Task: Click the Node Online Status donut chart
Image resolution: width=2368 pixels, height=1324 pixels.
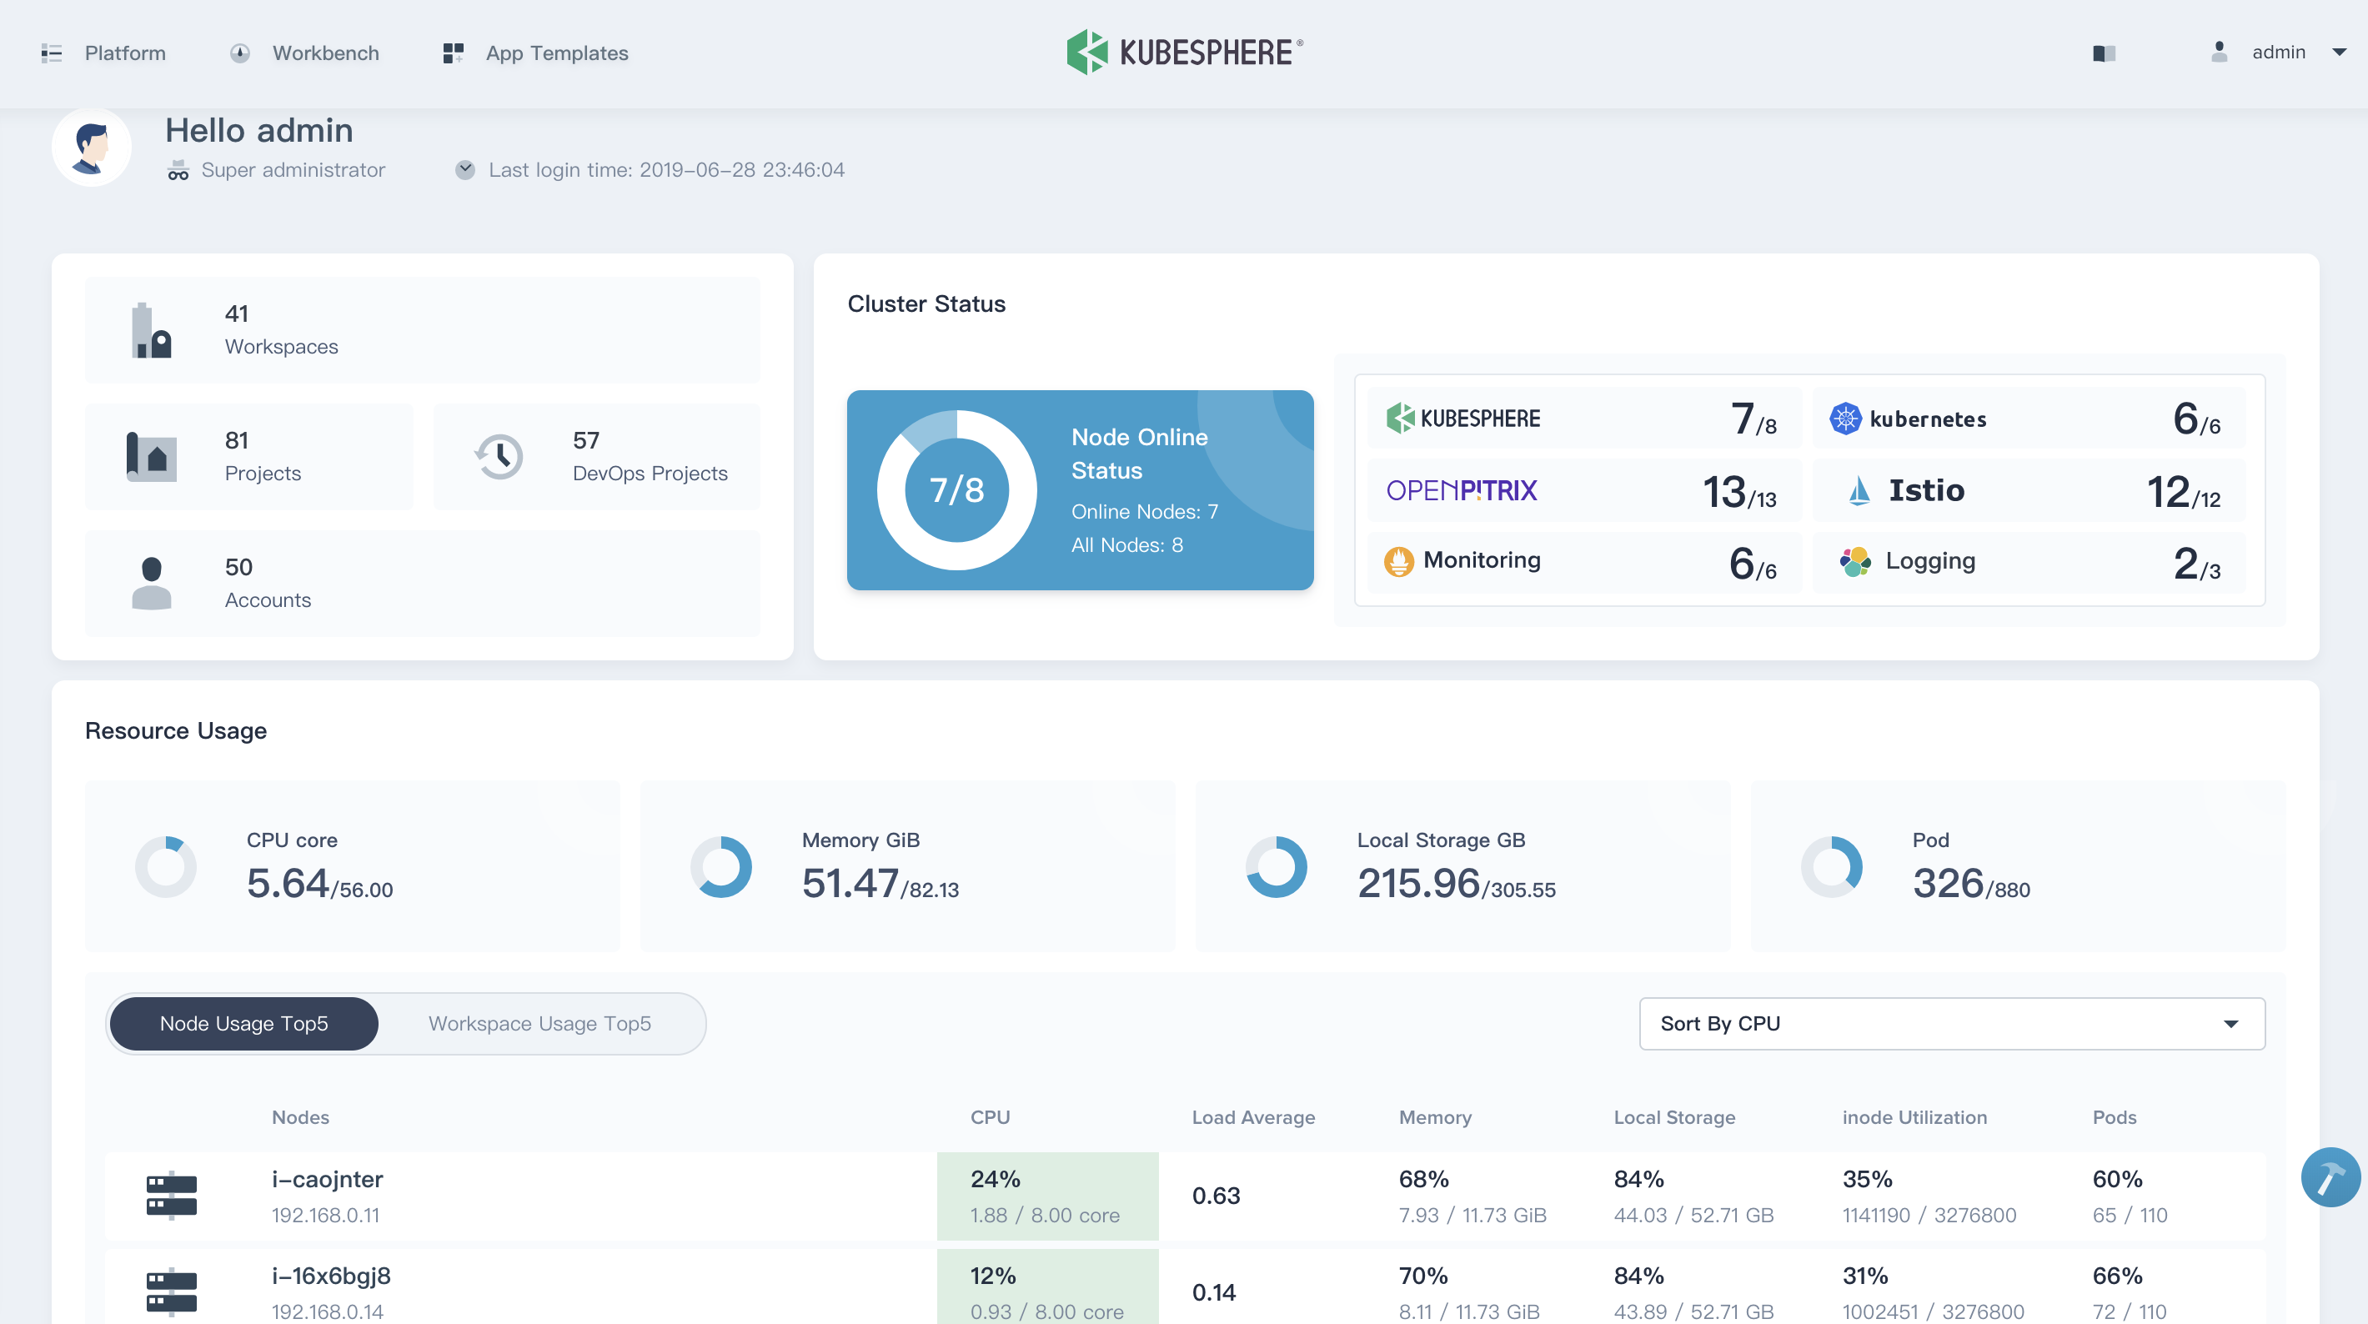Action: click(x=948, y=489)
